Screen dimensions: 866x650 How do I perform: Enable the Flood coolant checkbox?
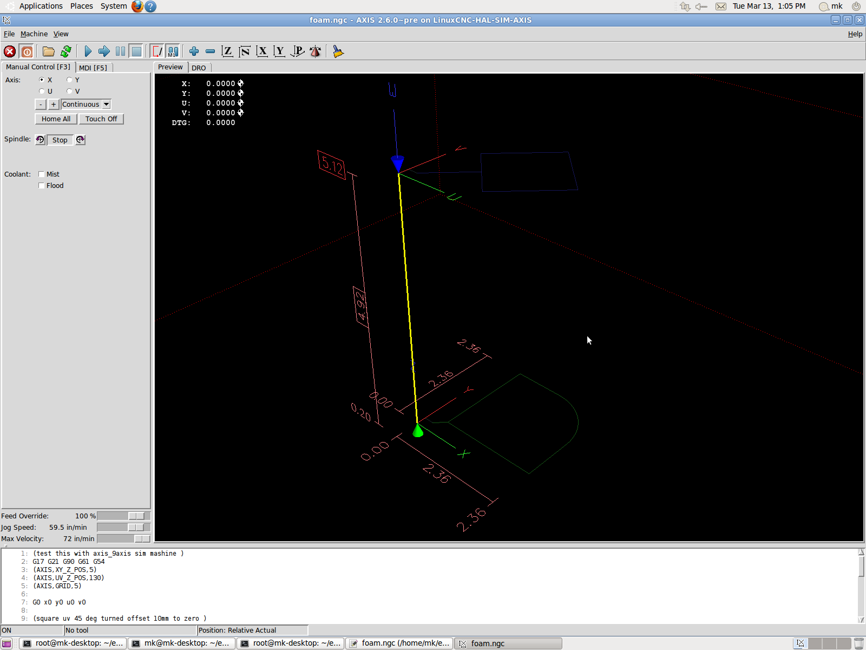pos(42,186)
